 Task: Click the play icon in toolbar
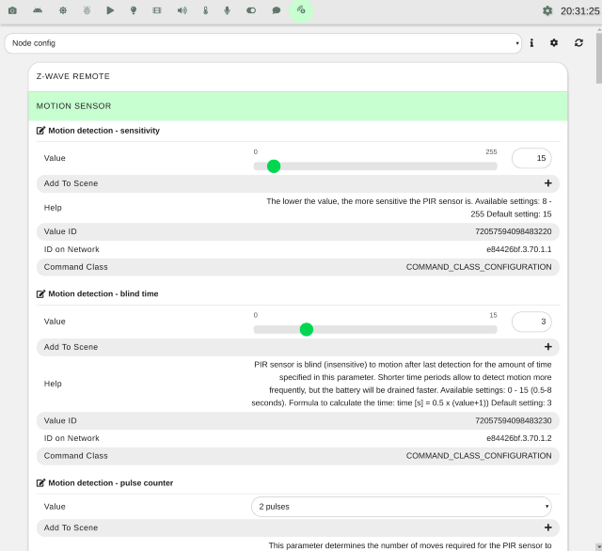click(110, 10)
